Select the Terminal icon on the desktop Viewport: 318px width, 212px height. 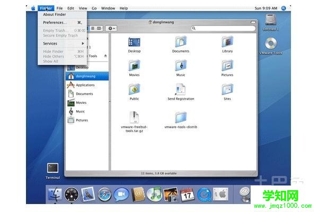[x=52, y=169]
